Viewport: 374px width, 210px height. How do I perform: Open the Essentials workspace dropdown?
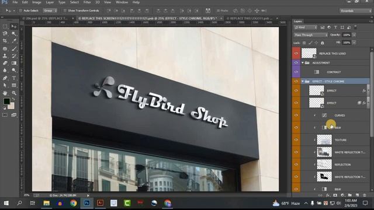(x=355, y=10)
